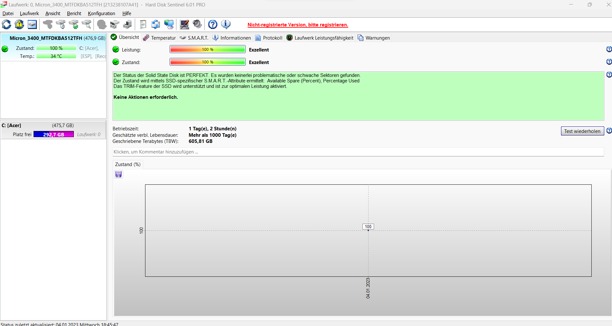Click 'Keine Aktionen erforderlich.' text
Screen dimensions: 612x326
click(x=146, y=97)
